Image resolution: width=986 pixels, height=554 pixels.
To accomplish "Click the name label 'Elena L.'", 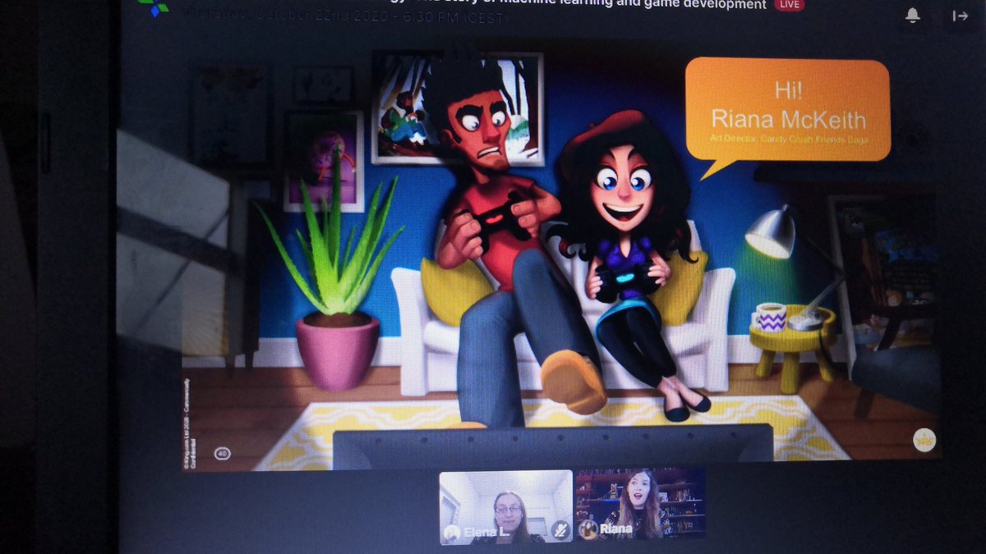I will tap(487, 533).
